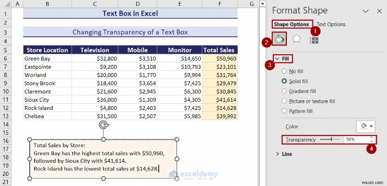
Task: Select column C header
Action: click(95, 4)
